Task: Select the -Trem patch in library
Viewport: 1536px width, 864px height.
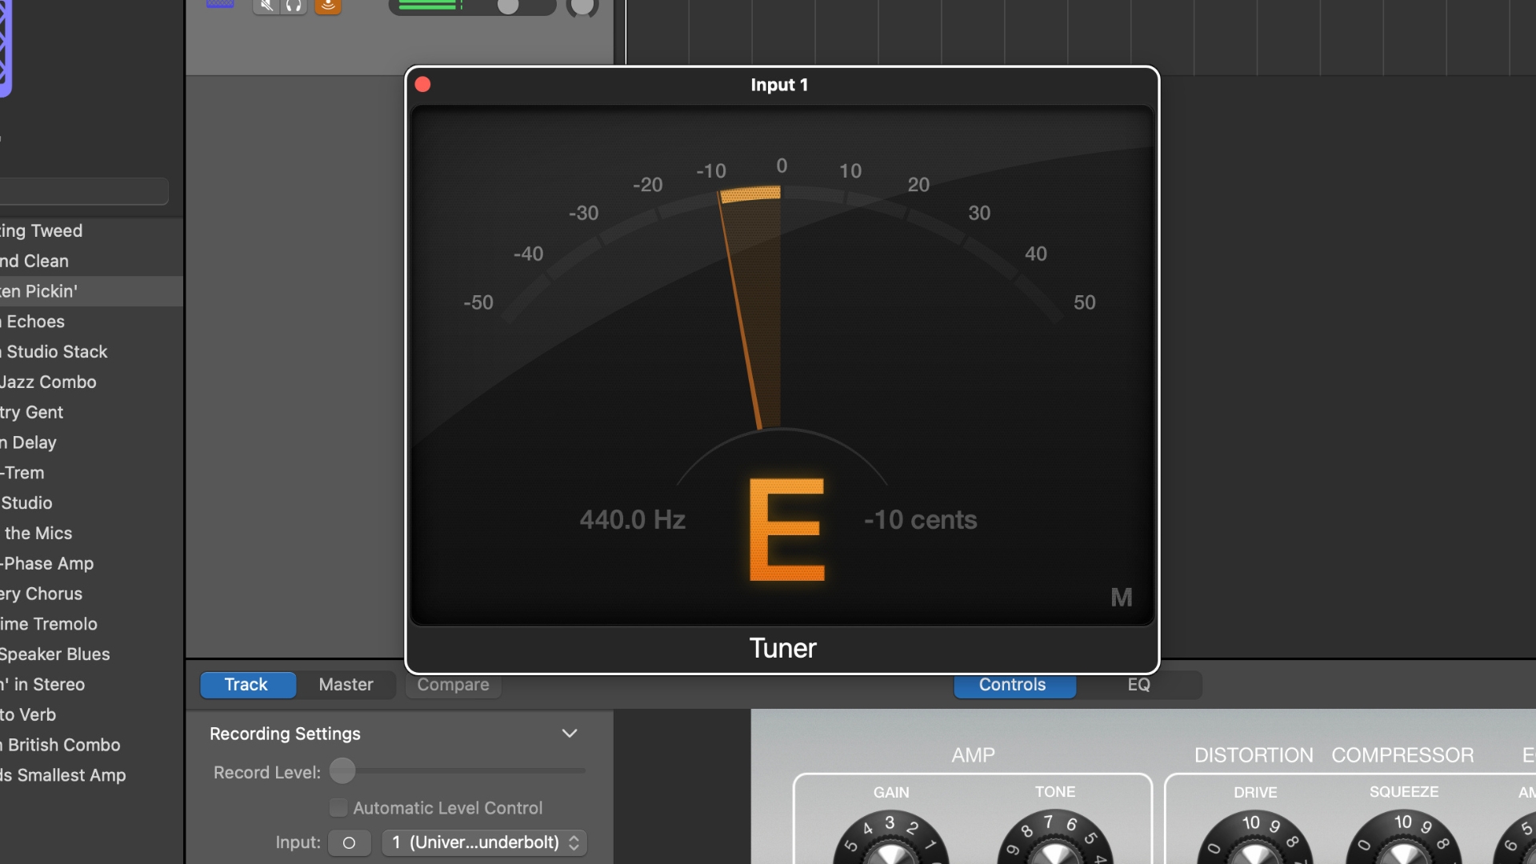Action: (x=91, y=473)
